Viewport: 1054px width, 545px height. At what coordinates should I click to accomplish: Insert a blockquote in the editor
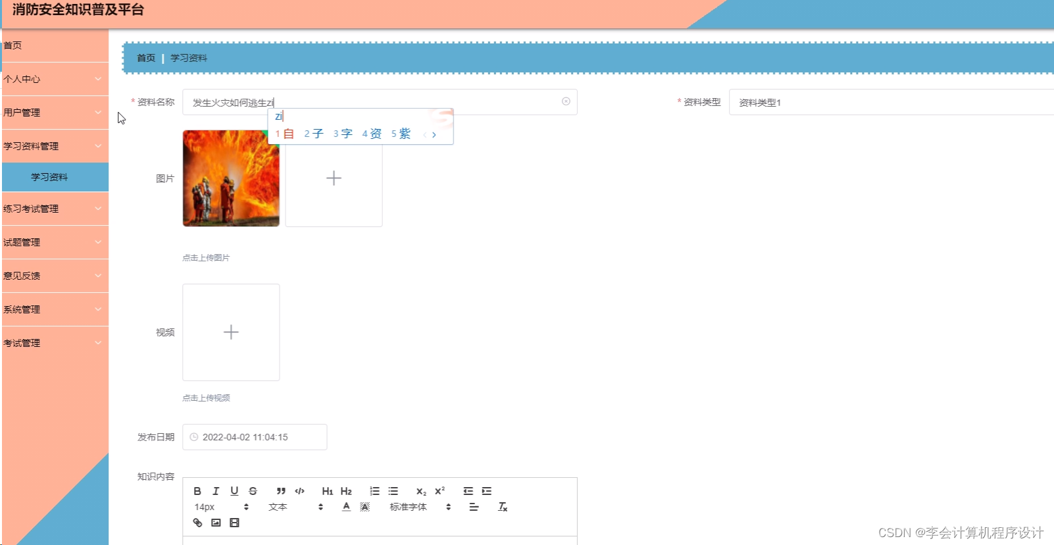[x=281, y=491]
